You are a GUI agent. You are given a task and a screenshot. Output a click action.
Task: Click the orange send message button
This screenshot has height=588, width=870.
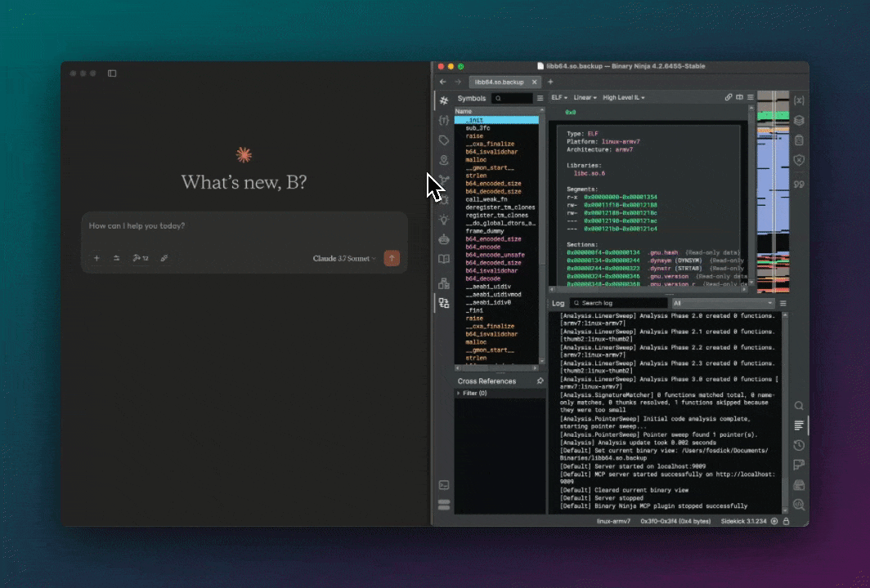click(392, 258)
